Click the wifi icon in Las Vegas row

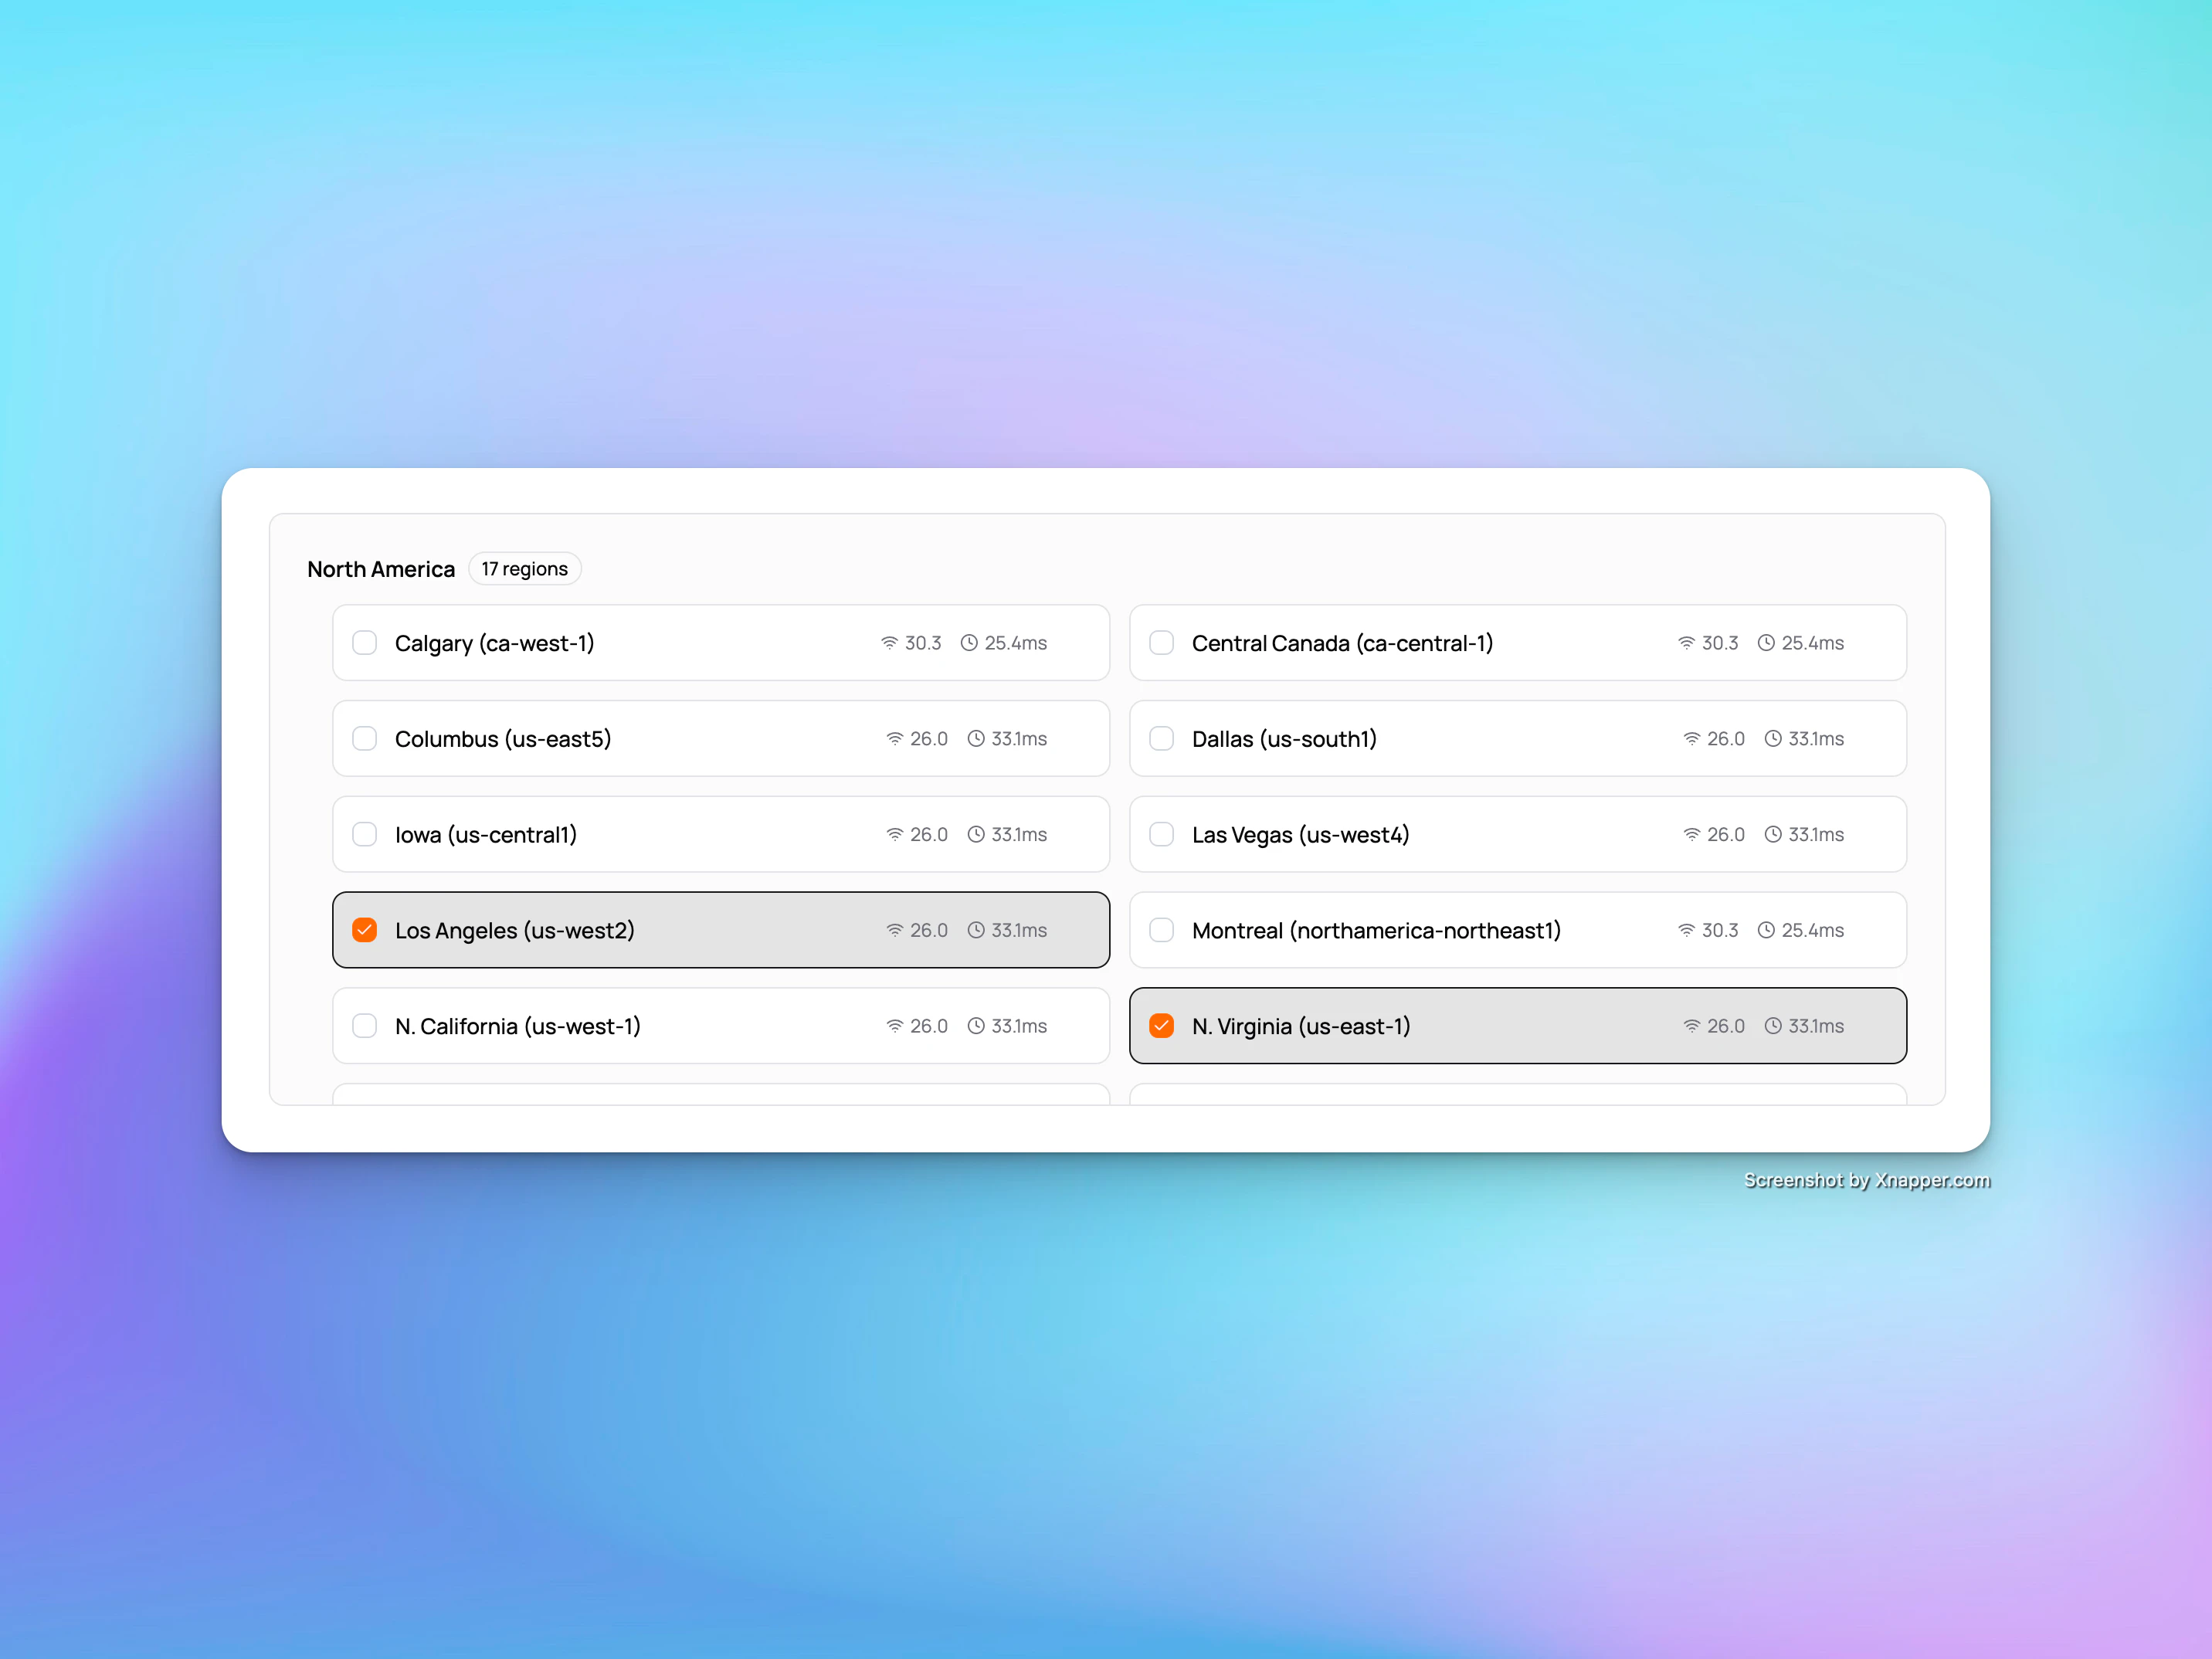pos(1691,834)
